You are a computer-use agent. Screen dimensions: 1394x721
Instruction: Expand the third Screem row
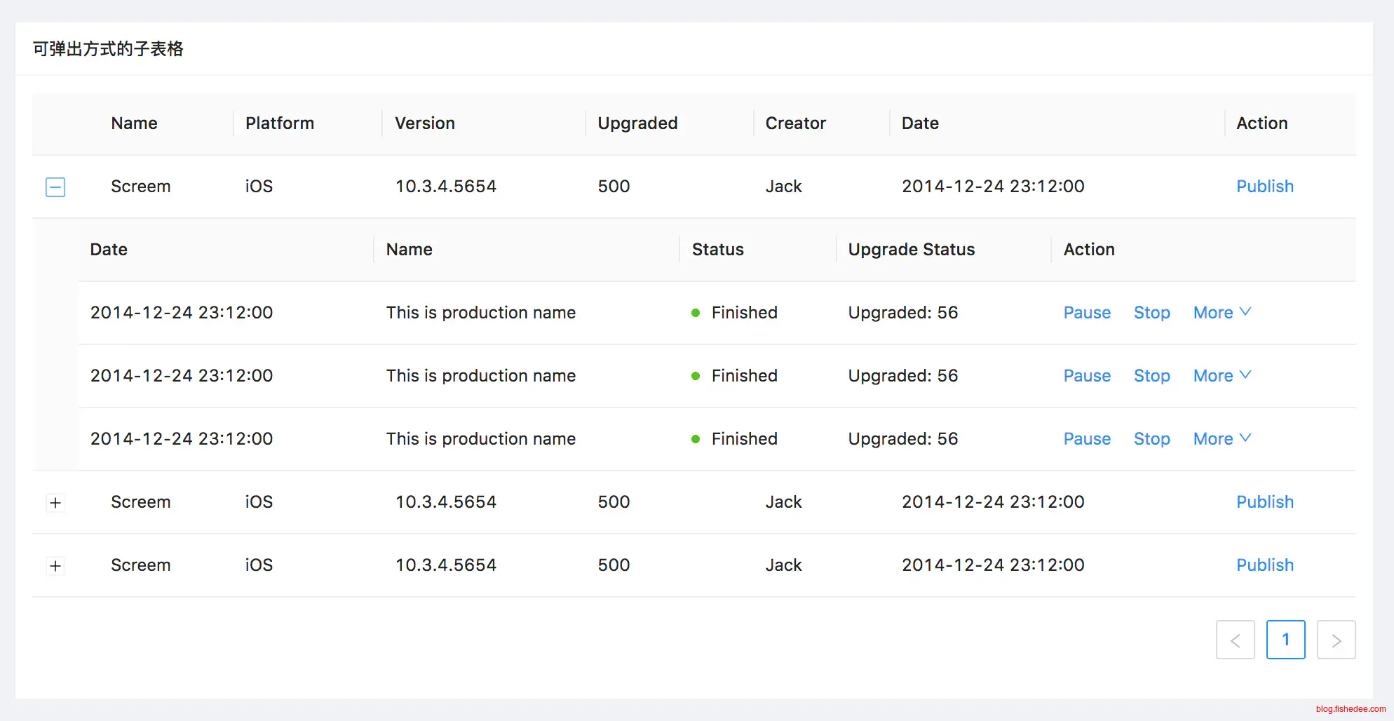coord(55,566)
